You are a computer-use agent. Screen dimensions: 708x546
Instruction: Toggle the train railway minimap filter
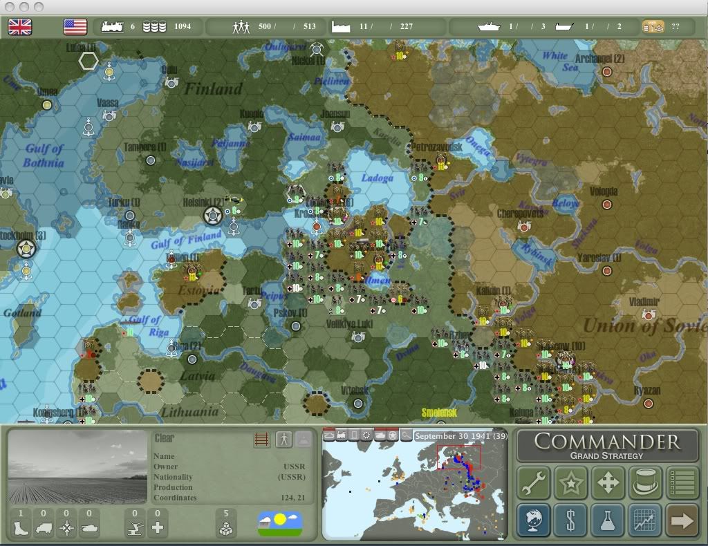coord(342,435)
